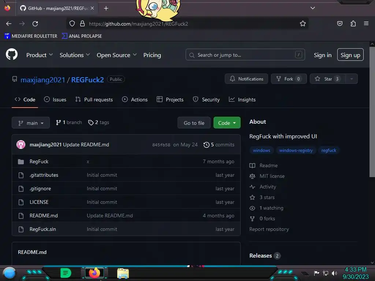The width and height of the screenshot is (375, 281).
Task: Open Save to Pocket icon
Action: 340,23
